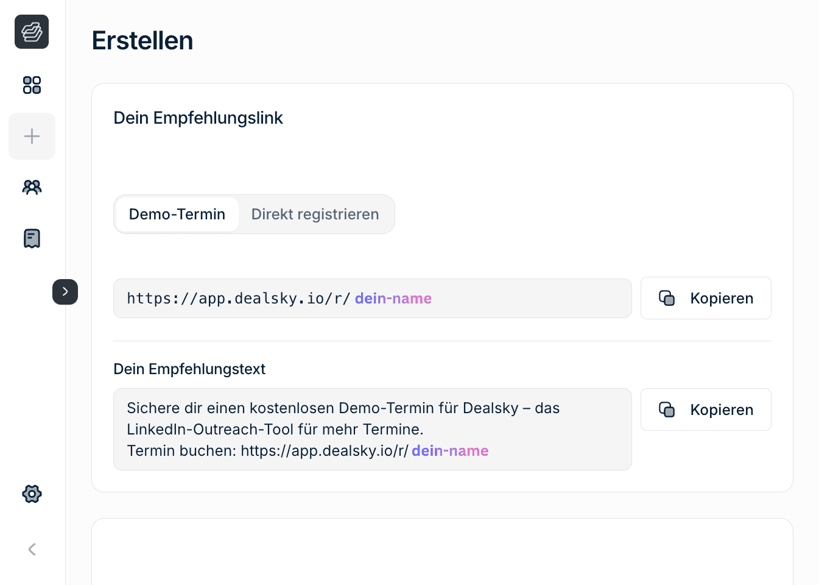Open the settings gear icon

pyautogui.click(x=32, y=494)
